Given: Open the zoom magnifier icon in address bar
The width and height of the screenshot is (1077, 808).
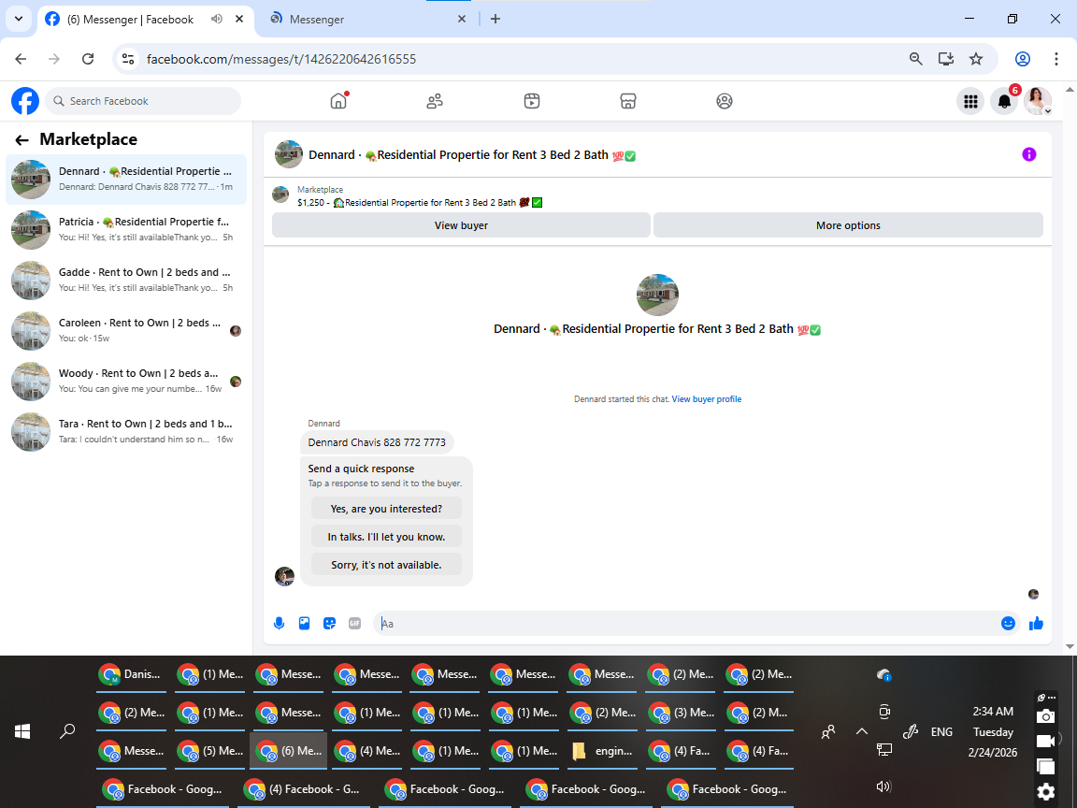Looking at the screenshot, I should tap(915, 59).
